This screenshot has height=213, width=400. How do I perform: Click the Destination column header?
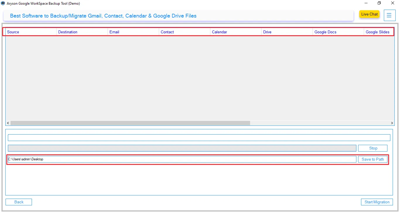[68, 32]
